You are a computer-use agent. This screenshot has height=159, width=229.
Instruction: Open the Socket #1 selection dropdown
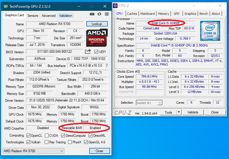click(x=149, y=103)
